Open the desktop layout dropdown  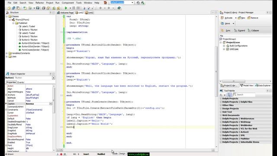[x=132, y=3]
